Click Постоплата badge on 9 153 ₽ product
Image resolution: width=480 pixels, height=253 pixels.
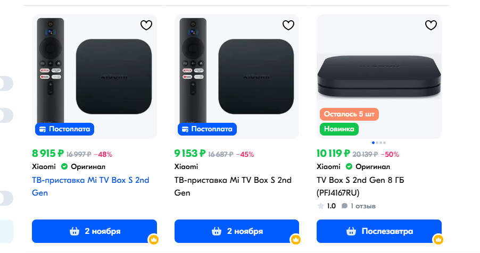pyautogui.click(x=206, y=129)
